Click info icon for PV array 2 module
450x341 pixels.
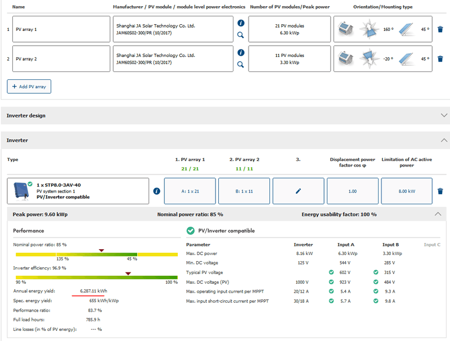241,53
